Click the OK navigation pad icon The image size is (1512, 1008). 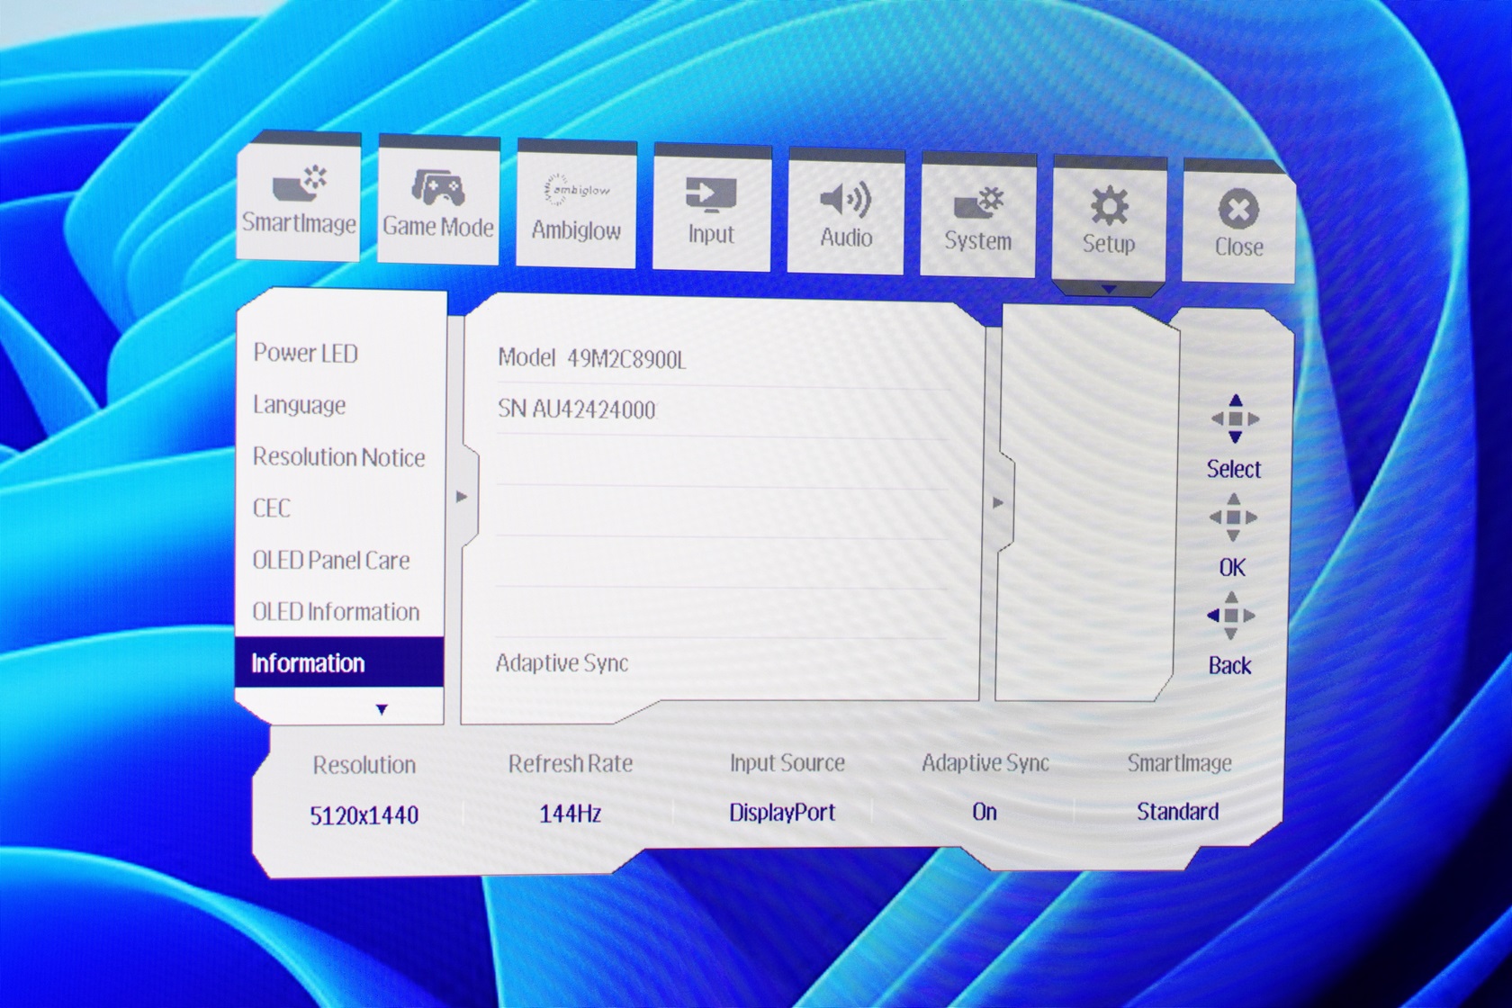pos(1233,517)
